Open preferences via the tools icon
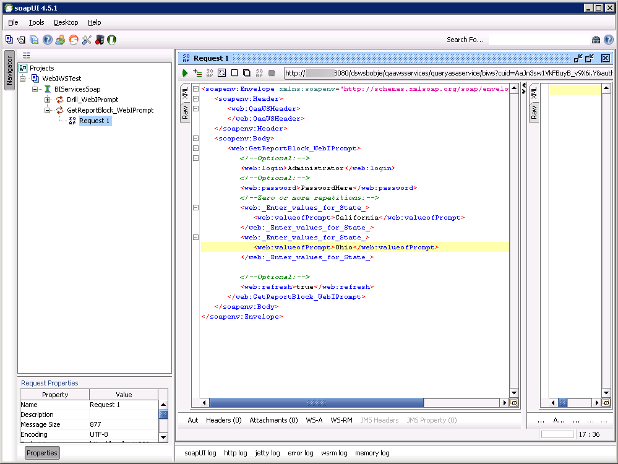 point(87,40)
